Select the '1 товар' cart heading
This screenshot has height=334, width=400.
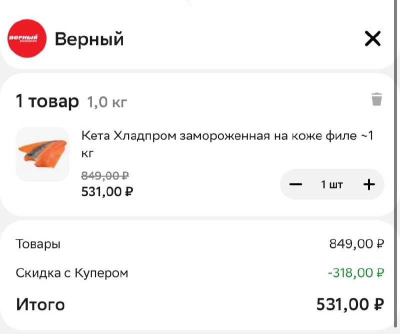(x=47, y=101)
